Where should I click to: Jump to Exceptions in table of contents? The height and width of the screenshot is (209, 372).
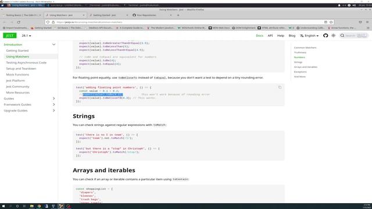click(x=301, y=72)
